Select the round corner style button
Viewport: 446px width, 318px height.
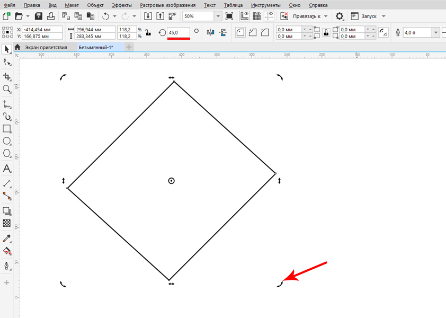(x=240, y=33)
